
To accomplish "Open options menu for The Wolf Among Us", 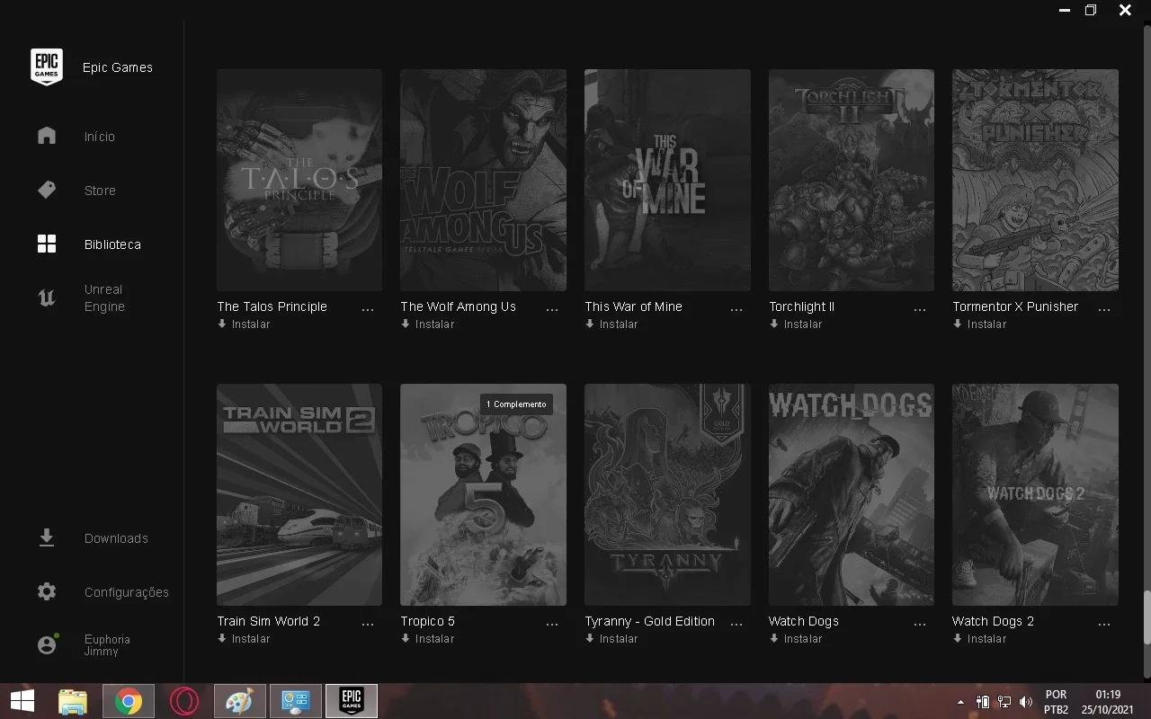I will click(x=552, y=309).
